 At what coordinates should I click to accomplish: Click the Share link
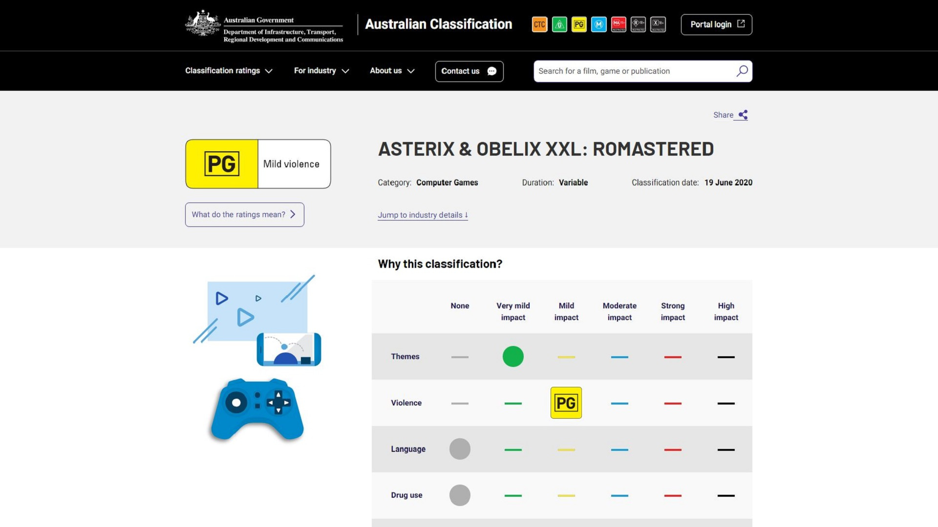click(x=730, y=115)
